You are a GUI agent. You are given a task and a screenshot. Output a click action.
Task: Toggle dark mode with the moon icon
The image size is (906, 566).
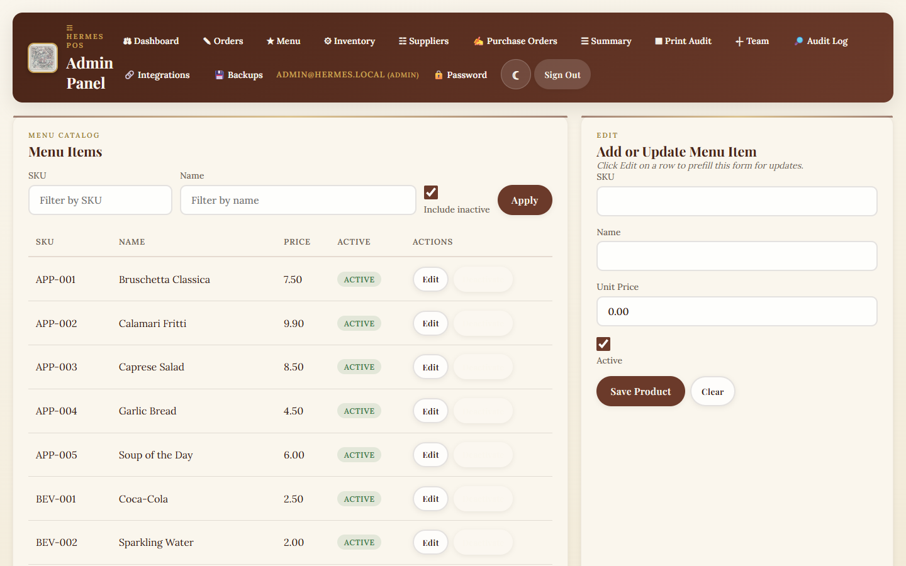click(x=515, y=75)
